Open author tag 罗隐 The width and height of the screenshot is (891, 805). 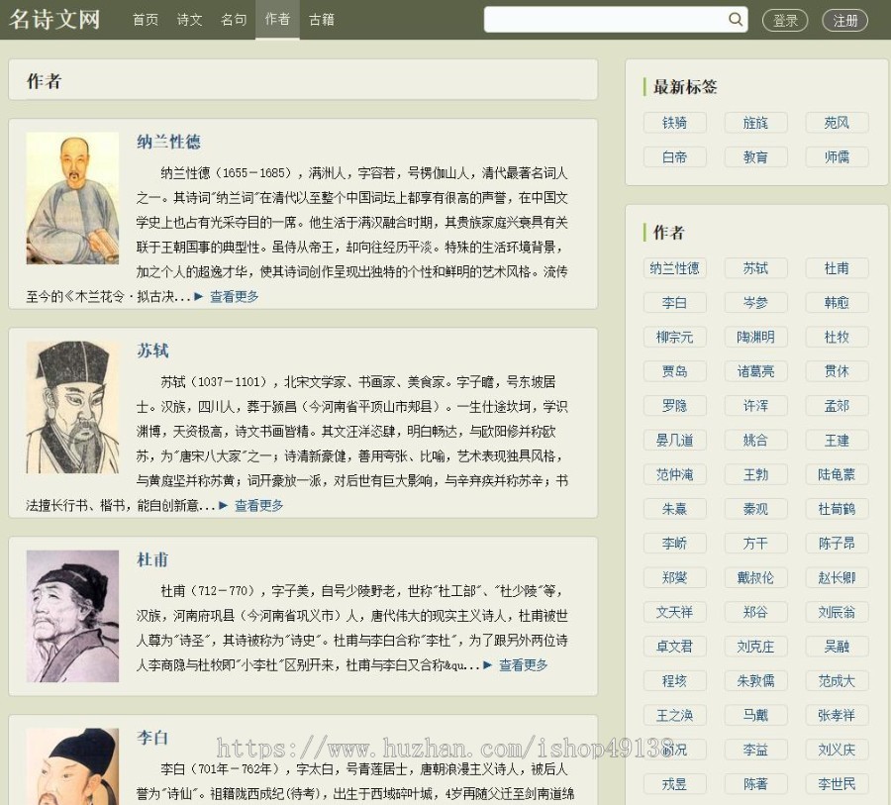tap(674, 406)
